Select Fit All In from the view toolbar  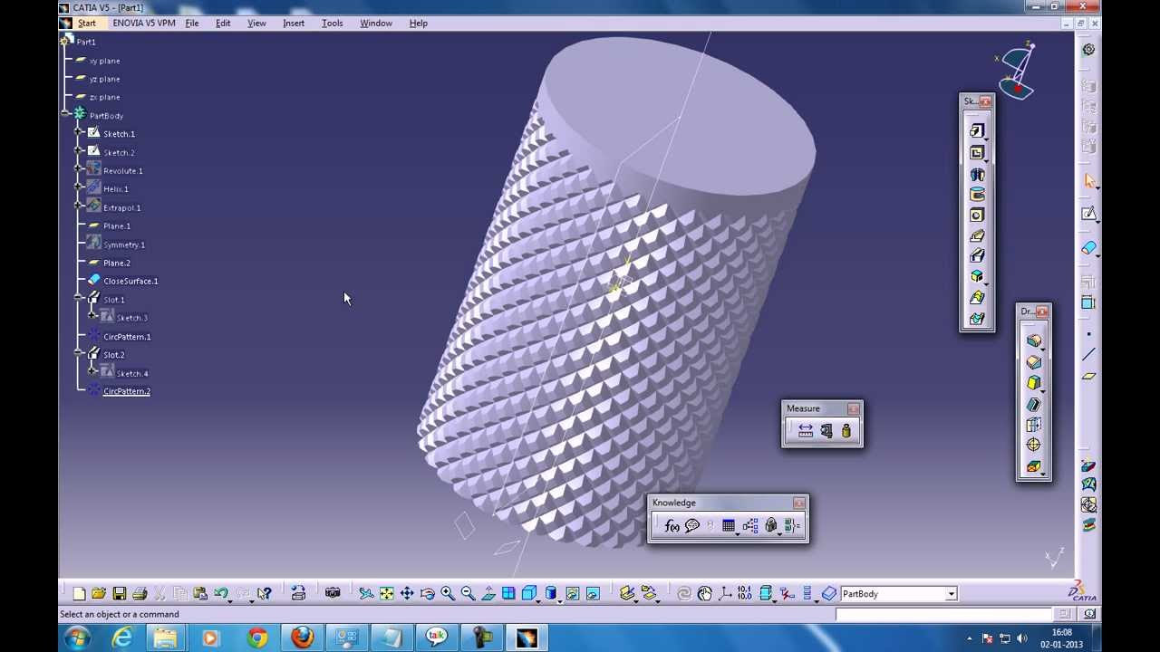pos(385,593)
